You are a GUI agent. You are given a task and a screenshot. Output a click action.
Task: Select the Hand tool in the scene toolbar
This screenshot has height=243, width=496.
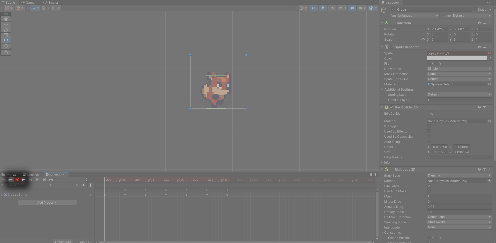[6, 19]
